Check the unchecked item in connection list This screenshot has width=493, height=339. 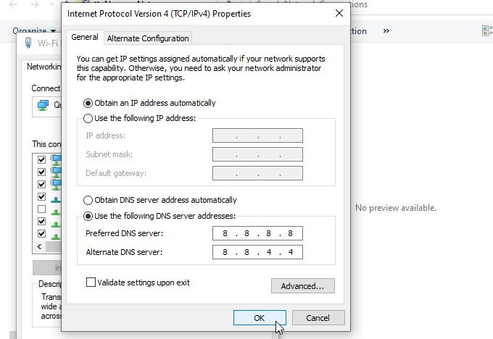click(x=41, y=209)
